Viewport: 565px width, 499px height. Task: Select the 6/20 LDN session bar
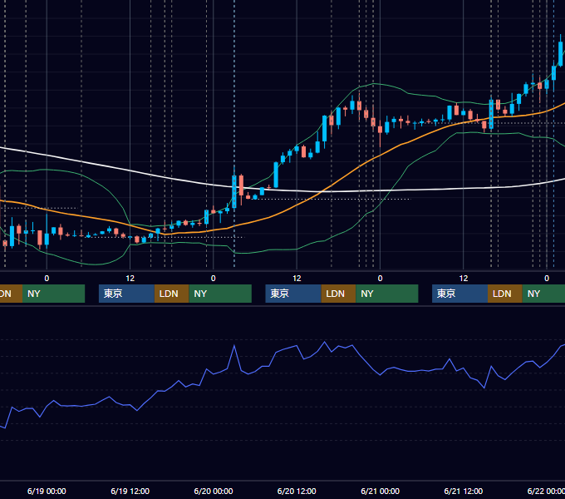tap(338, 294)
